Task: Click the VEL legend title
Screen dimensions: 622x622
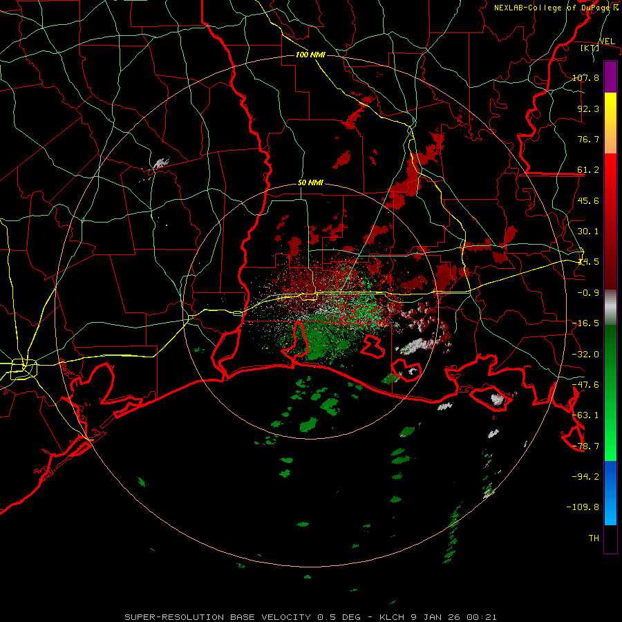Action: tap(607, 41)
